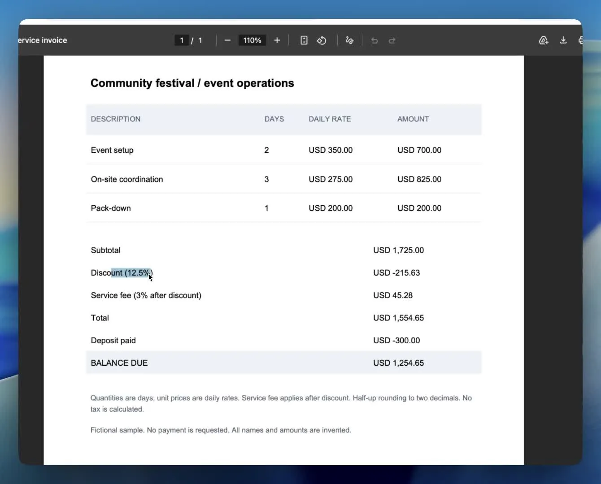This screenshot has width=601, height=484.
Task: Click the AMOUNT column header
Action: pos(413,119)
